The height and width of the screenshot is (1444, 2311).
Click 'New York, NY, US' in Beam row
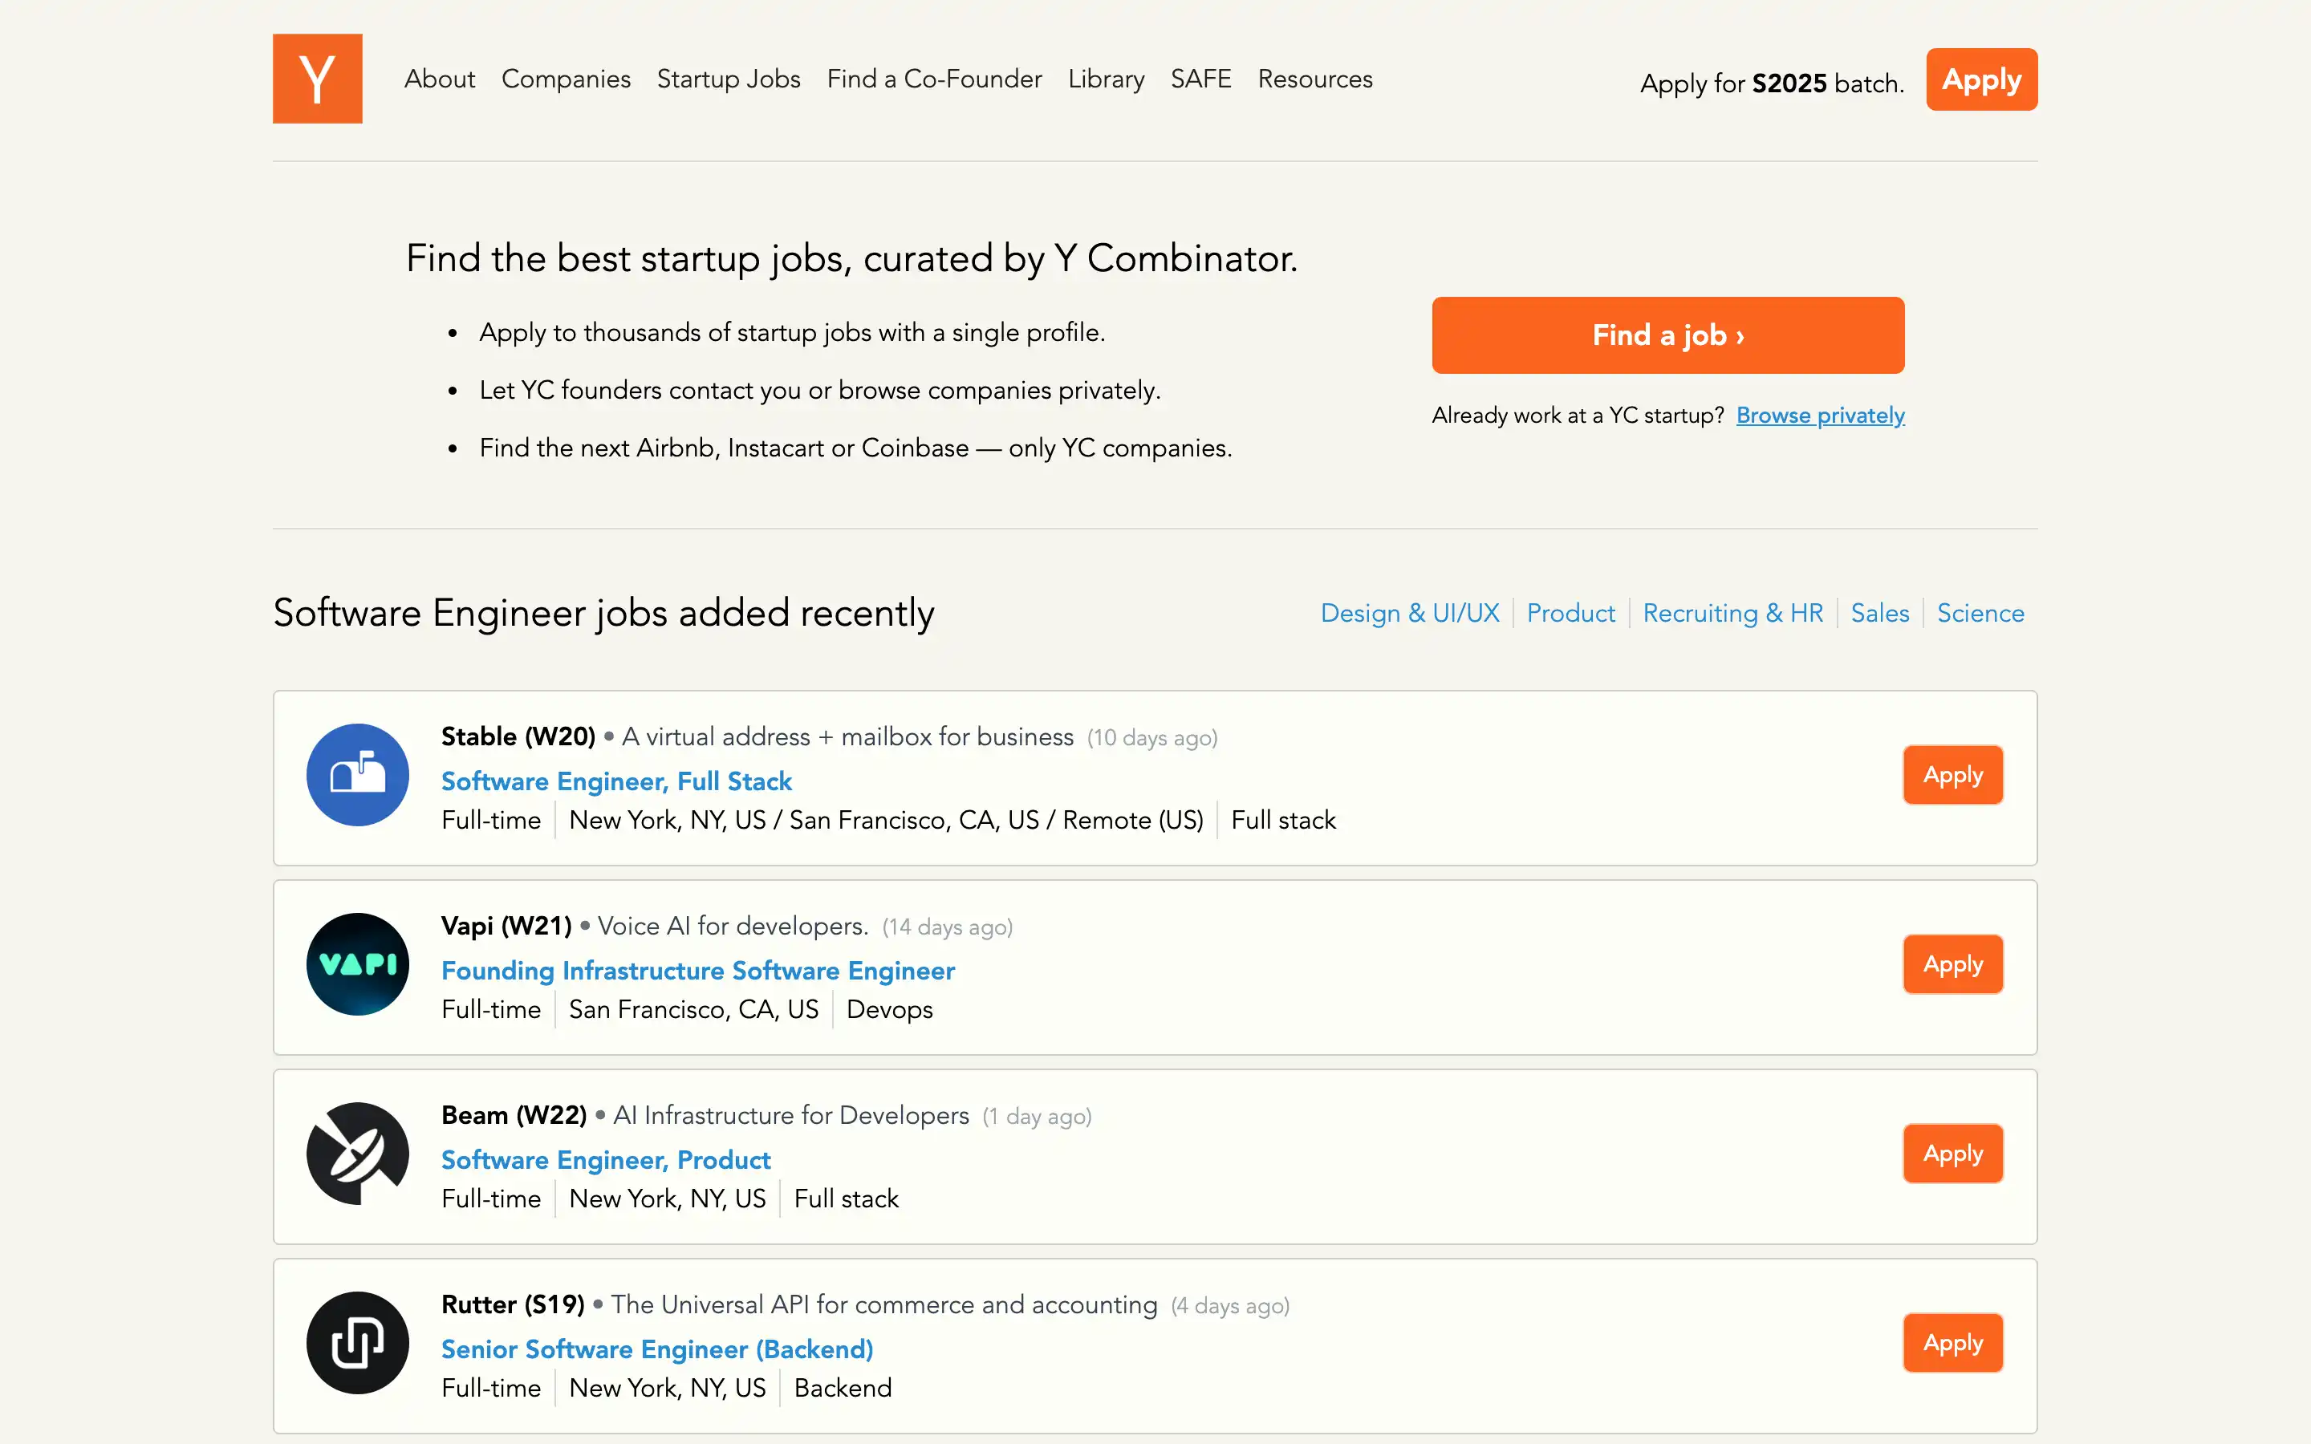[x=668, y=1199]
